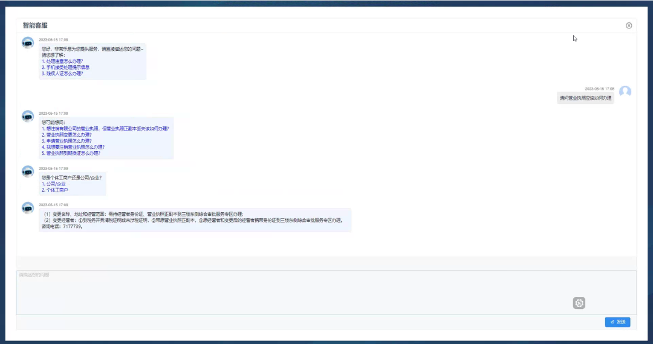Click the robot avatar beside the final answer

tap(28, 208)
